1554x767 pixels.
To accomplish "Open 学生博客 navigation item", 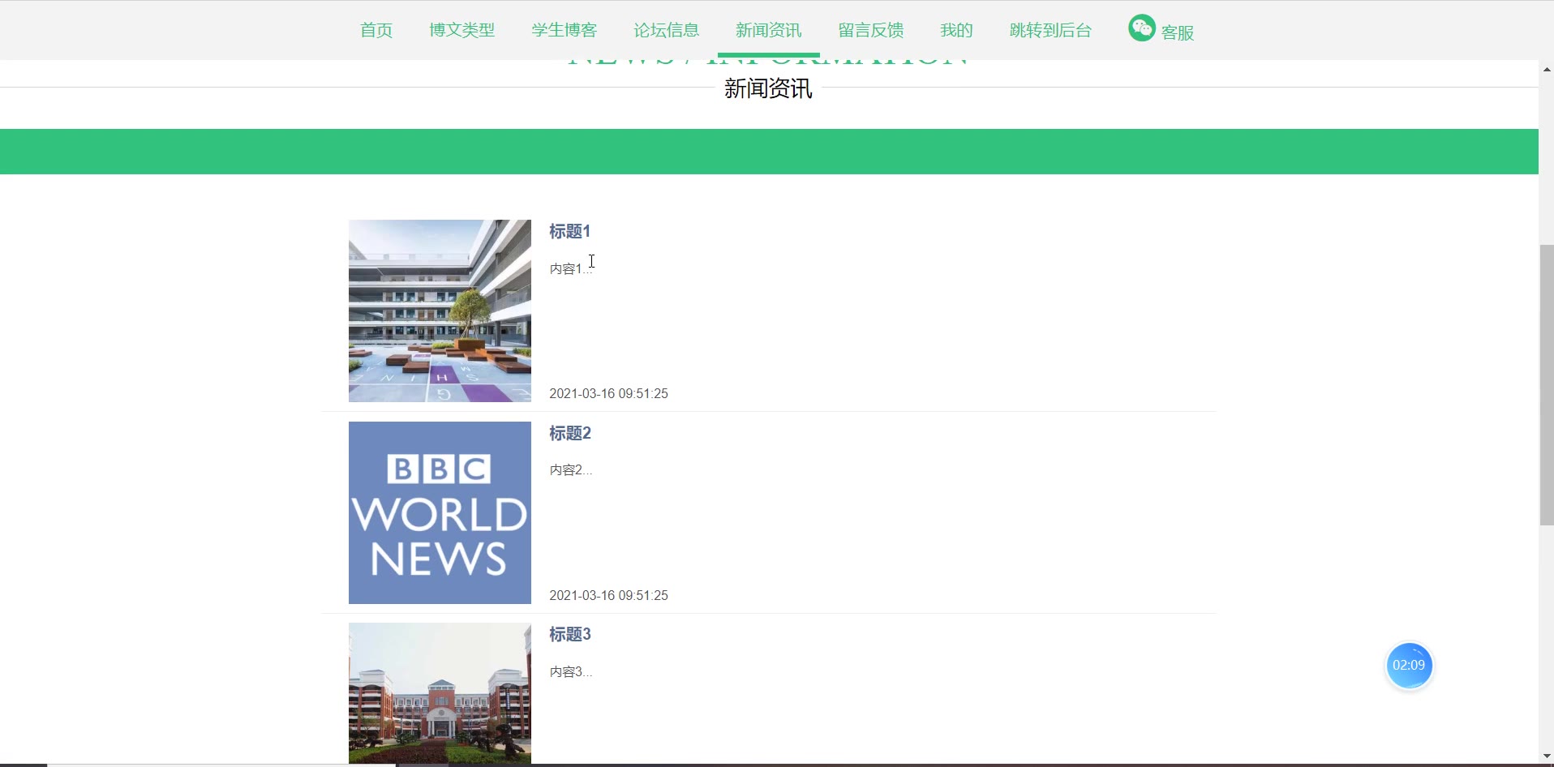I will tap(564, 30).
